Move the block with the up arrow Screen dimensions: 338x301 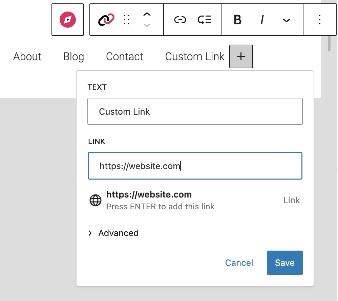[147, 15]
